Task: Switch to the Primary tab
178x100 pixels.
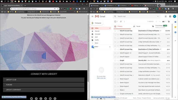Action: 122,26
